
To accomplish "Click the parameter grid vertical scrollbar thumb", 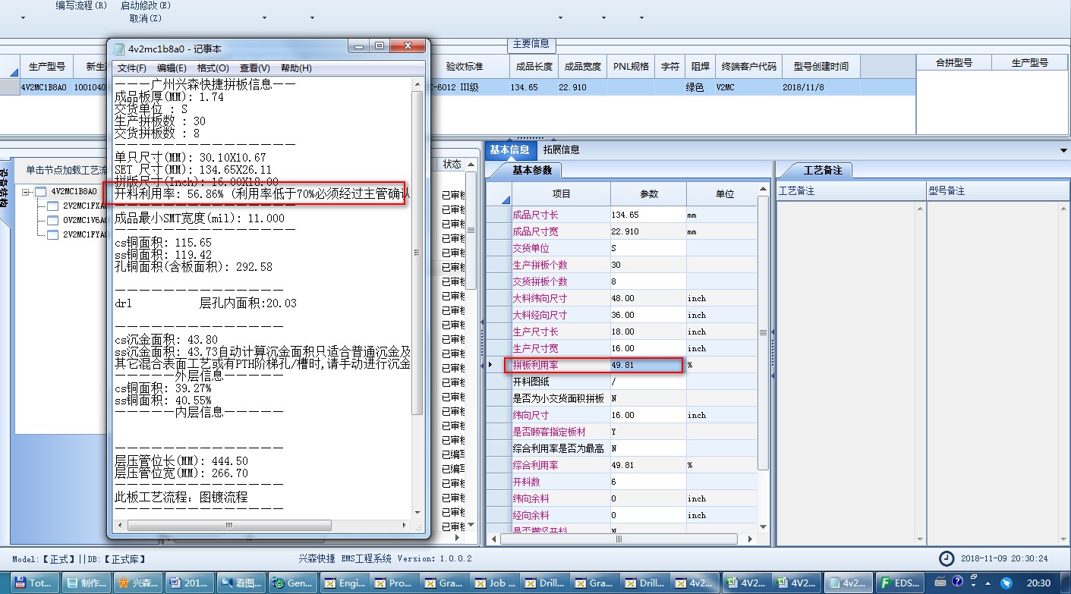I will click(x=763, y=333).
